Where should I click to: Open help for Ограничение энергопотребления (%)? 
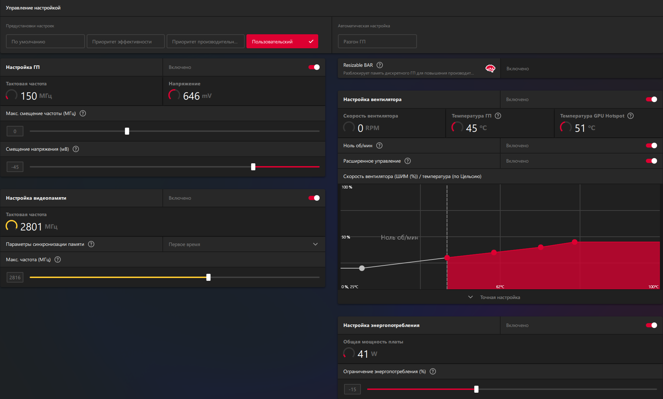(x=433, y=371)
